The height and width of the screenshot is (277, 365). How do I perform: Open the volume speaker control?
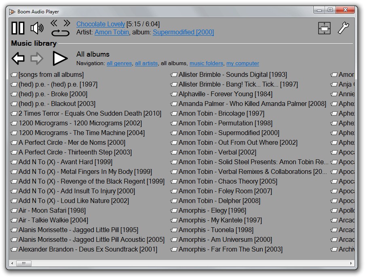click(37, 28)
